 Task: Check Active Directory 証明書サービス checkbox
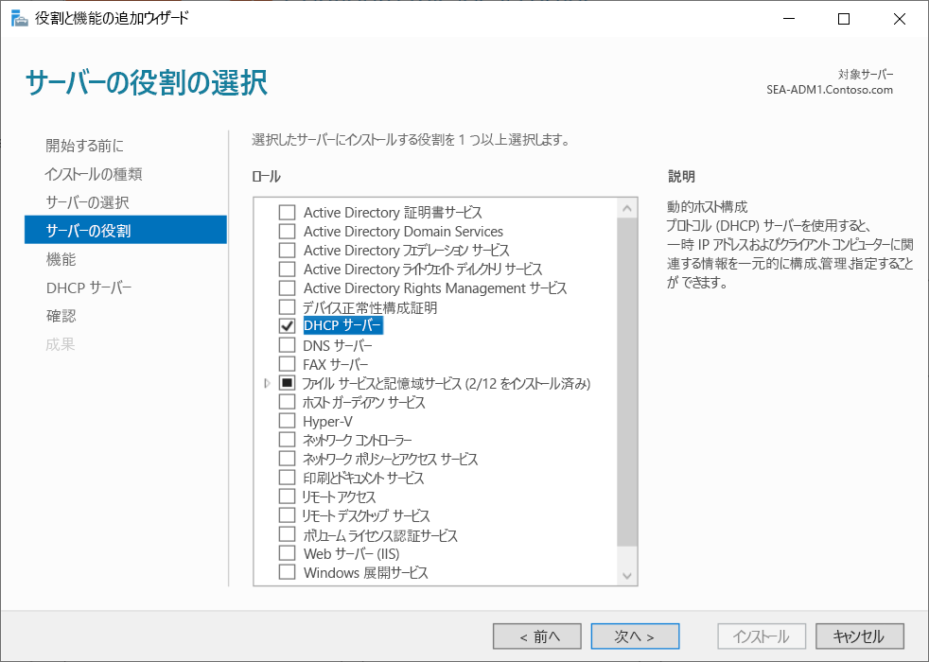click(x=287, y=213)
